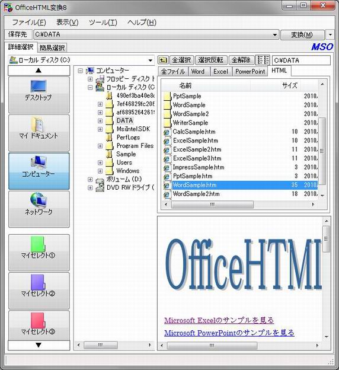
Task: Open the Help (ヘルプ) menu
Action: coord(142,23)
